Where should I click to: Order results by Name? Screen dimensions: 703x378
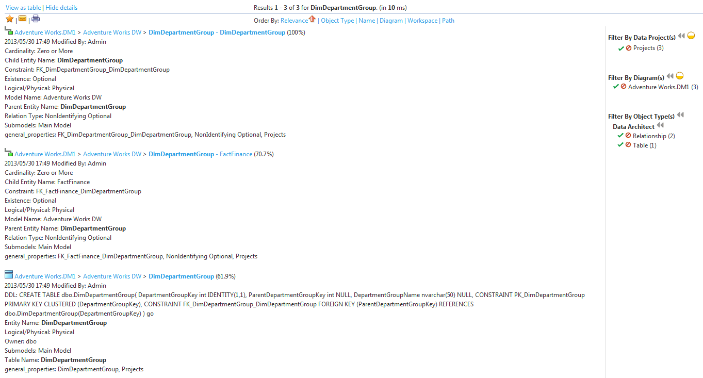click(367, 21)
